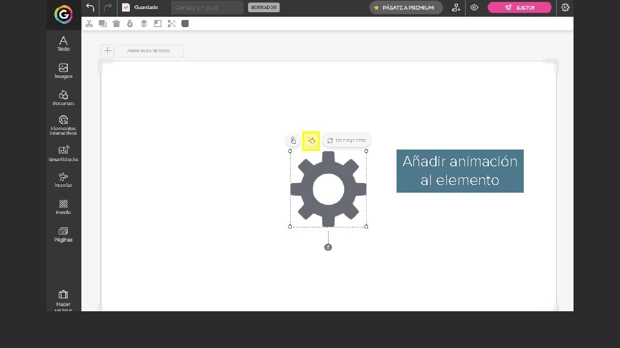The width and height of the screenshot is (620, 348).
Task: Click the rotation handle below the gear
Action: tap(328, 247)
